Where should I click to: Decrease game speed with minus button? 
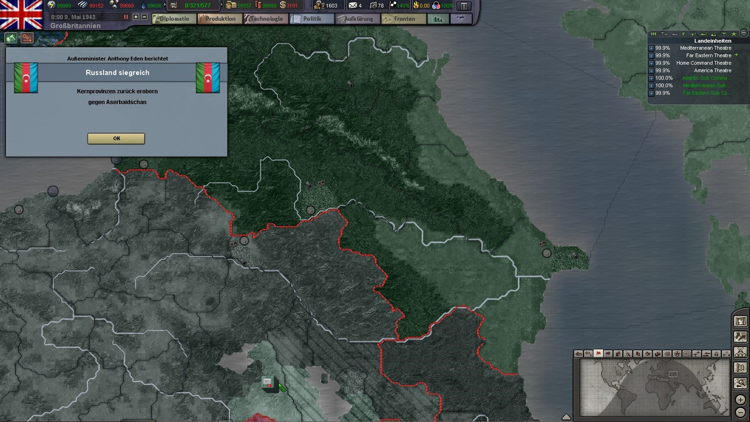[145, 17]
